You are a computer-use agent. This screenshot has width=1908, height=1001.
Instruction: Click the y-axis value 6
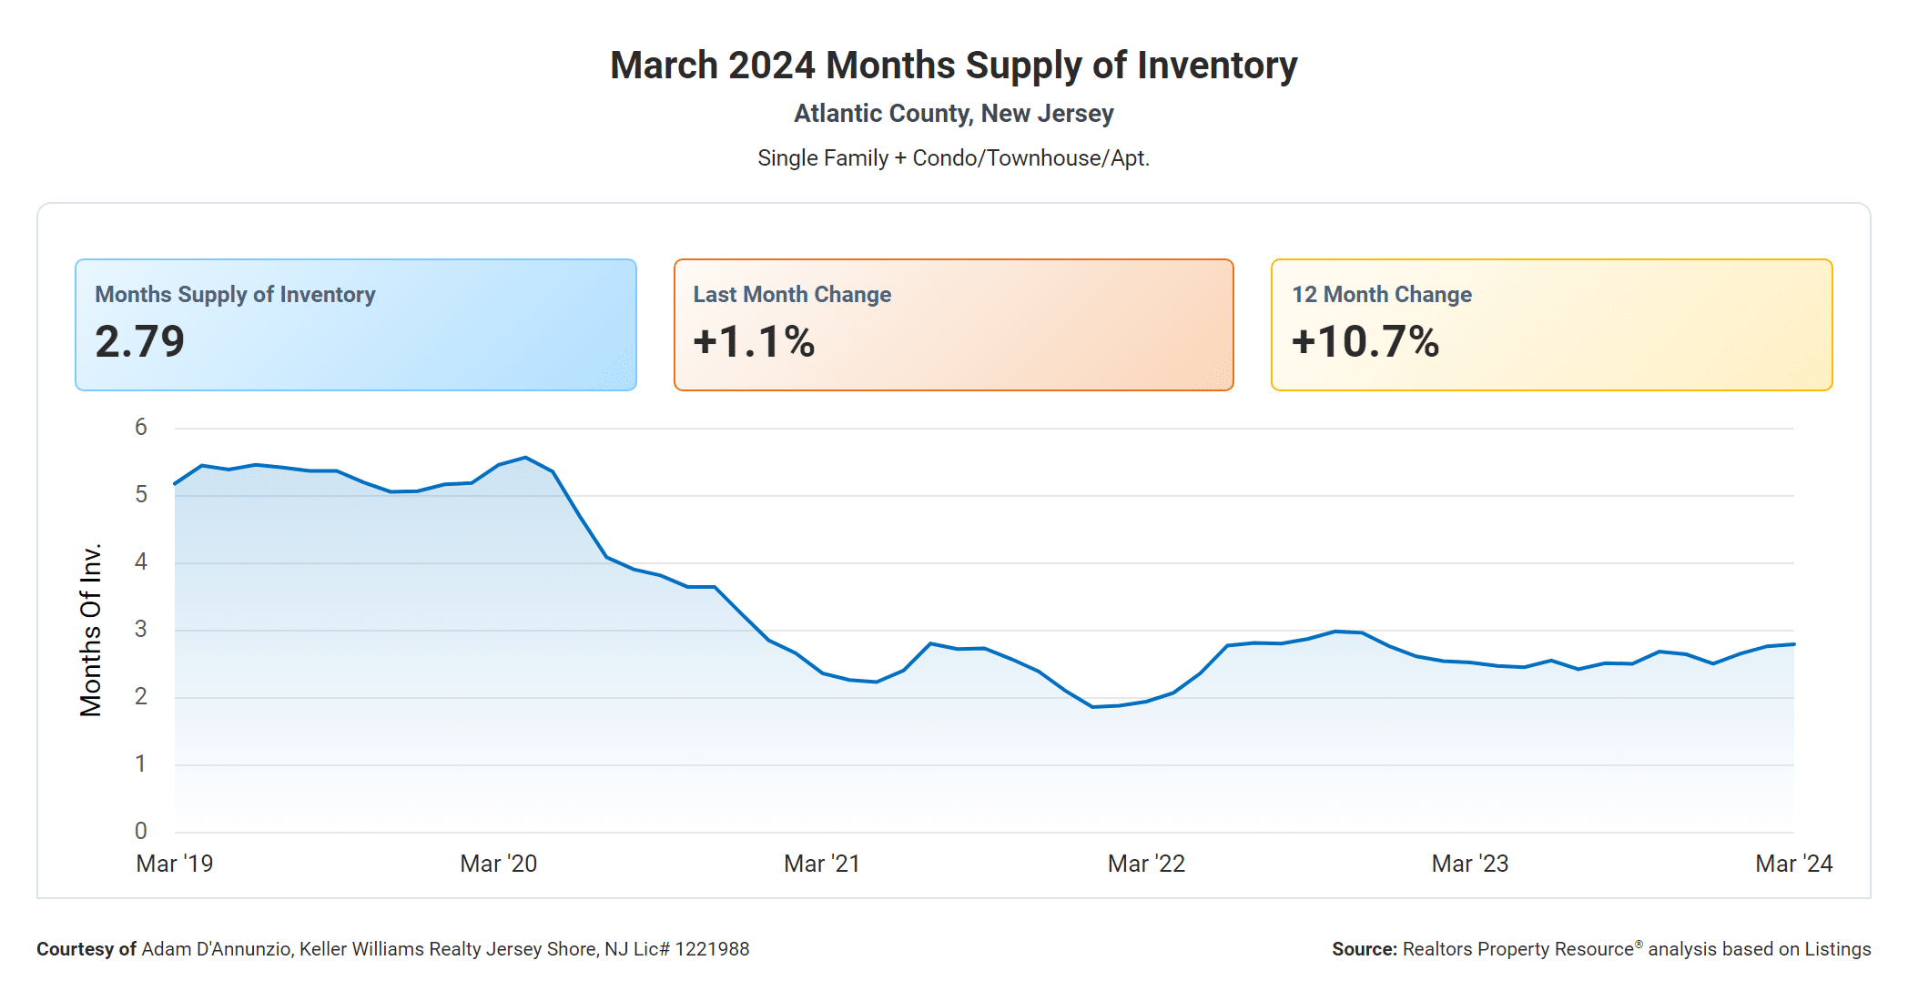coord(141,428)
